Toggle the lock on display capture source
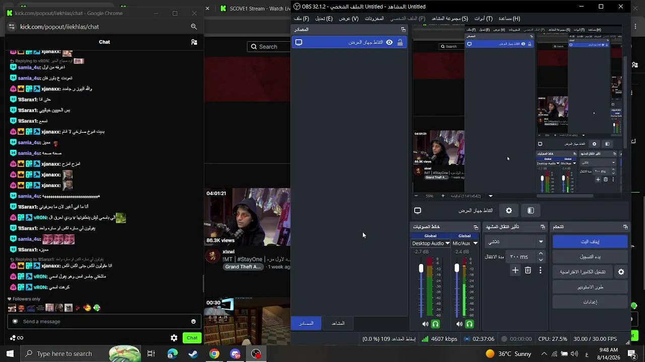This screenshot has width=645, height=362. [400, 42]
